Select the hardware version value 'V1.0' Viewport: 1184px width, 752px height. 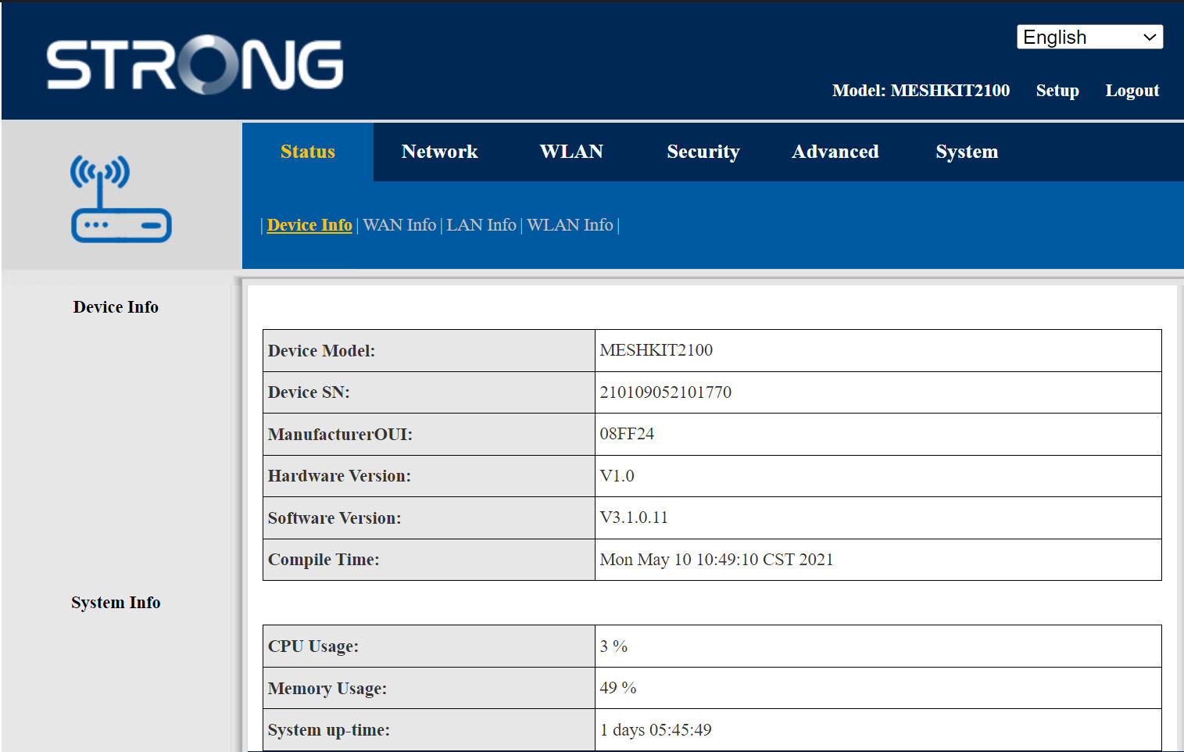point(617,476)
